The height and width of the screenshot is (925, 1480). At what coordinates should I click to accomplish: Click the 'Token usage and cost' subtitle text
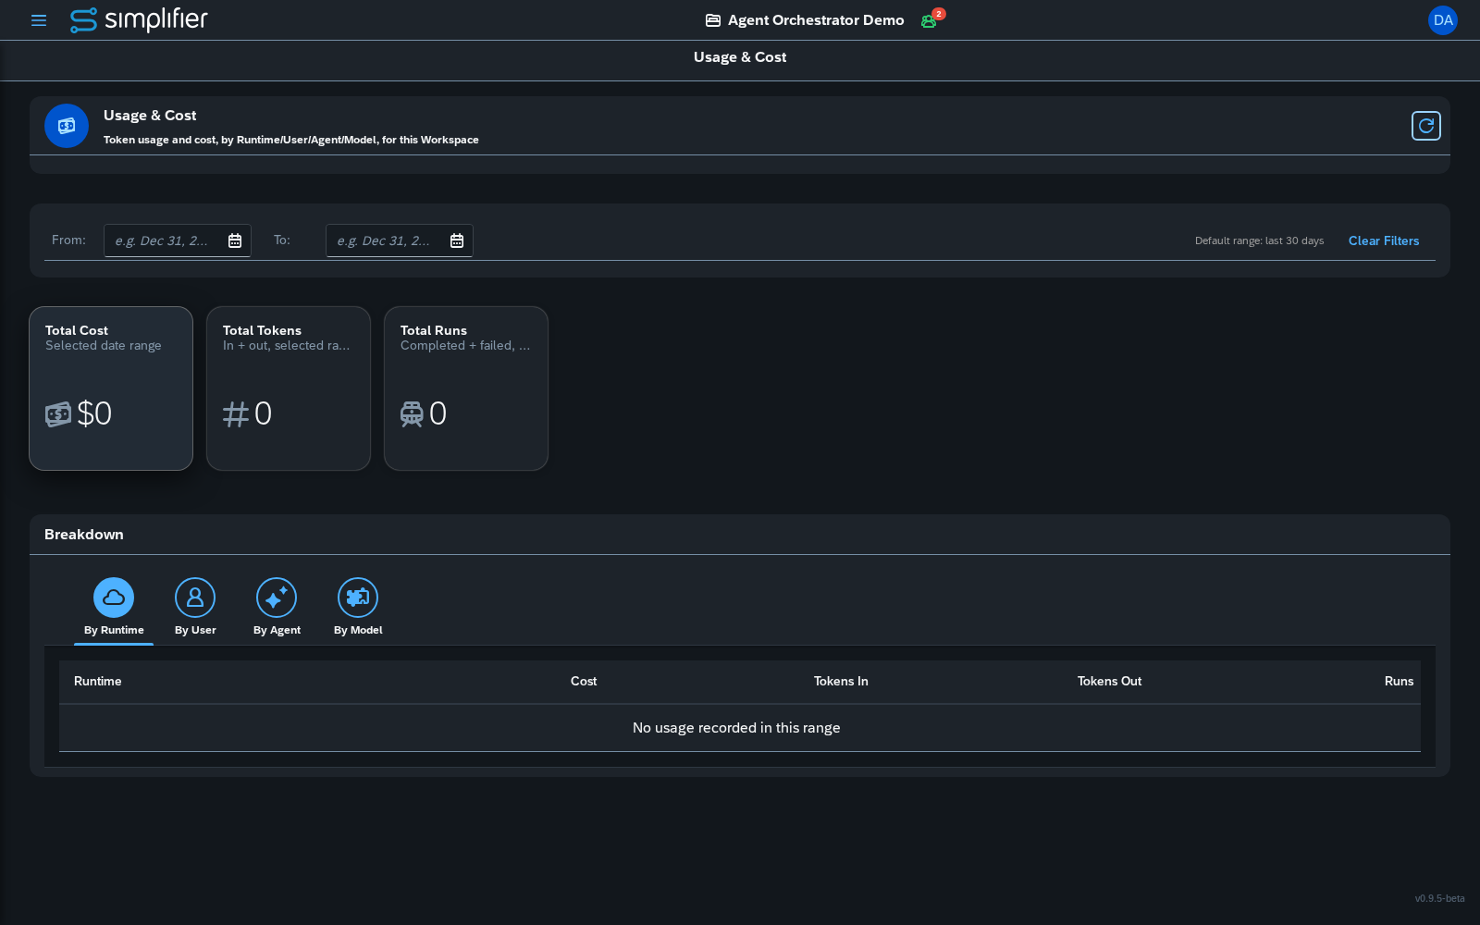pyautogui.click(x=291, y=140)
